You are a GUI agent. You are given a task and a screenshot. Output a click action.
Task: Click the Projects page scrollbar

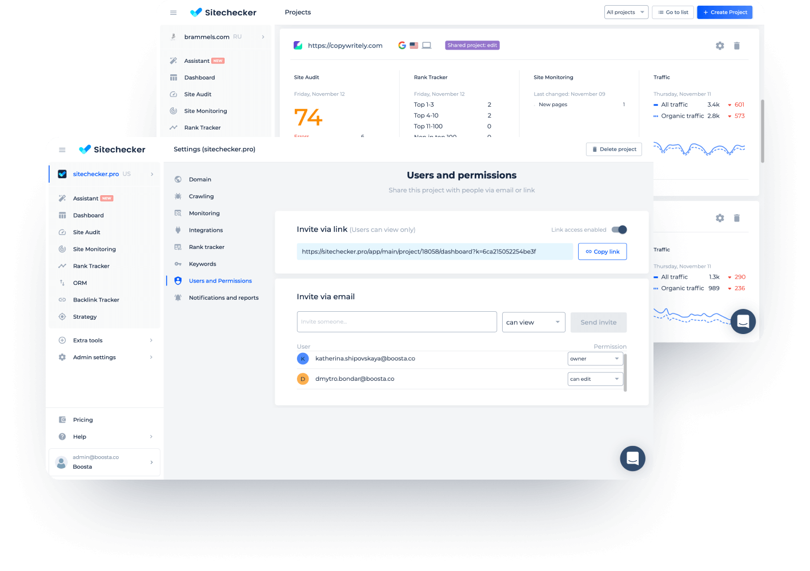click(762, 131)
